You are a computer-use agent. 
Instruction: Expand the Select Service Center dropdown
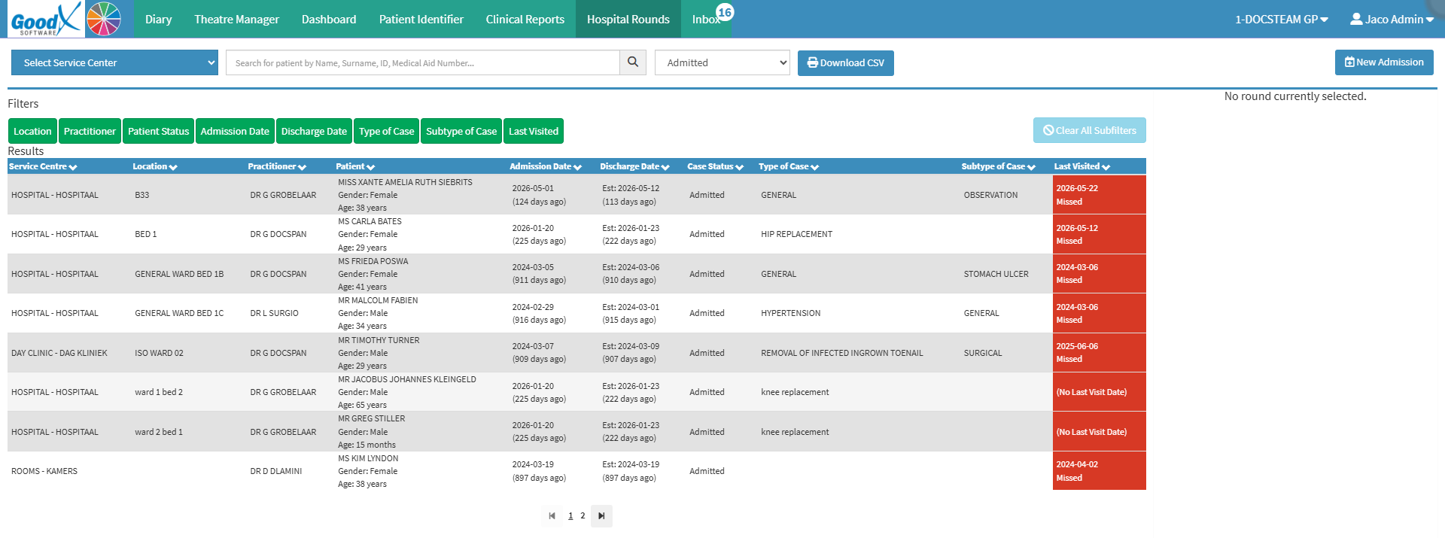click(114, 62)
